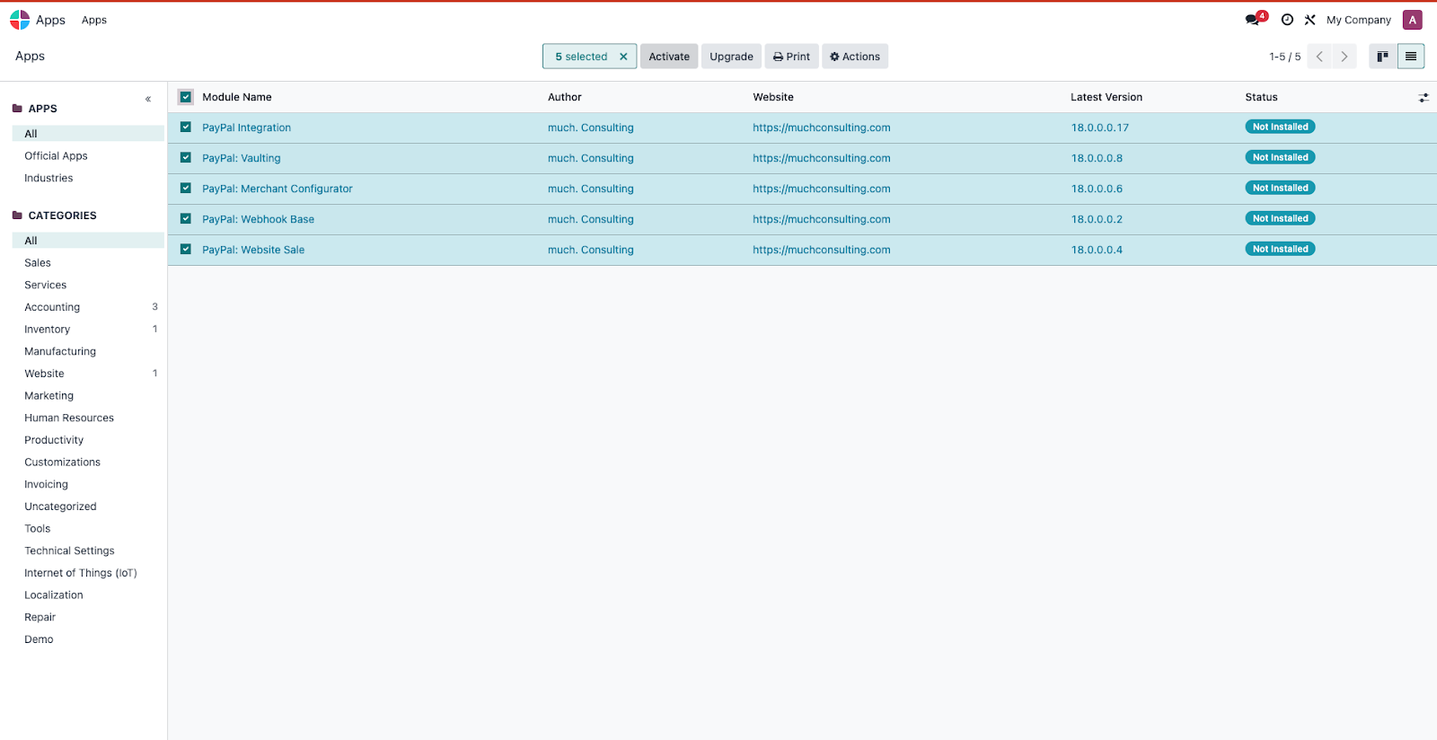The width and height of the screenshot is (1437, 740).
Task: Filter by Repair category
Action: (x=88, y=617)
